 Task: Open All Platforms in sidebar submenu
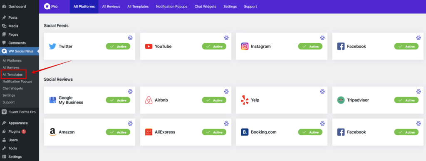click(x=12, y=61)
